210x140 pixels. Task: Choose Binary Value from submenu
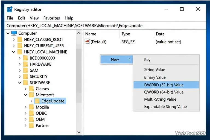tap(166, 77)
